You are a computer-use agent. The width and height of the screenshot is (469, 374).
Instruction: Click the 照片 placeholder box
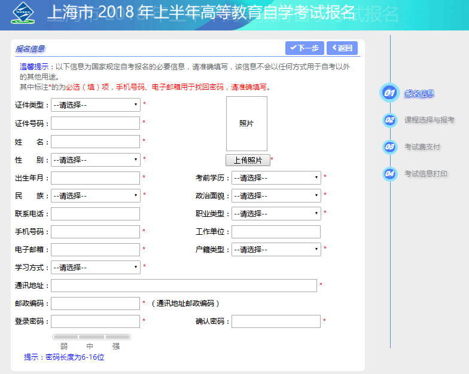pyautogui.click(x=246, y=124)
